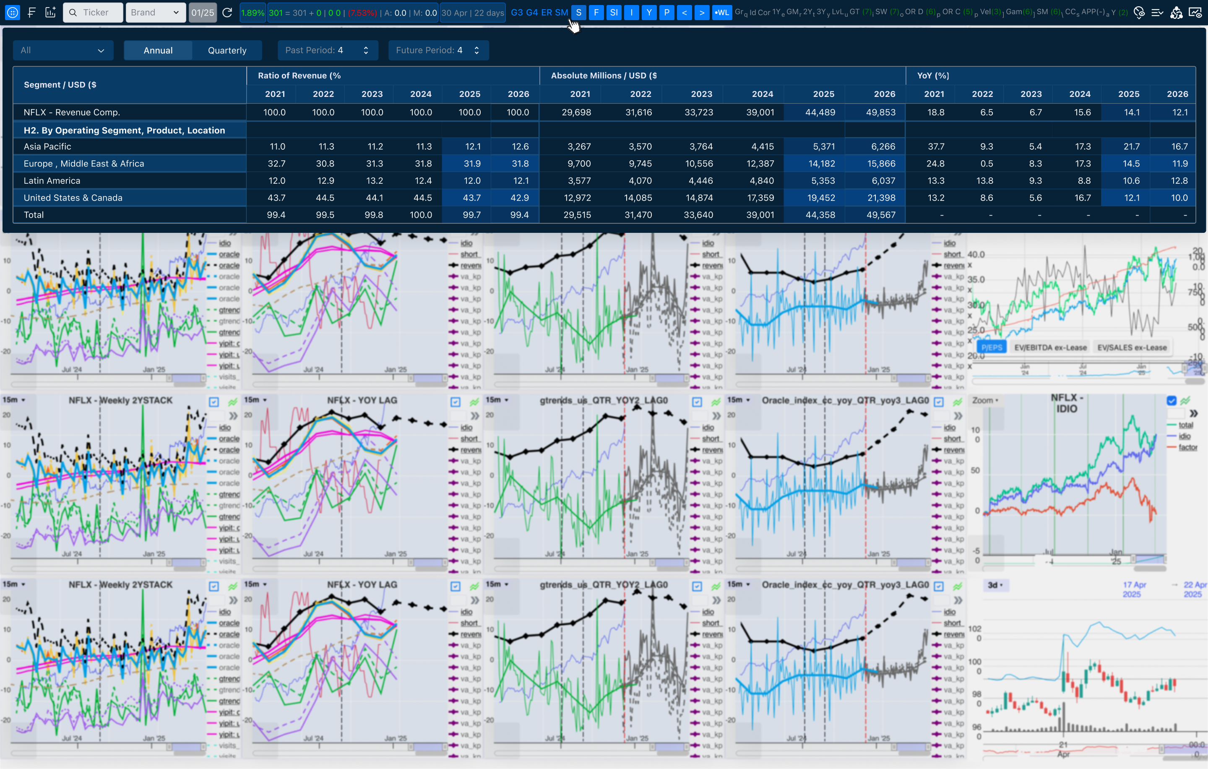Toggle checkbox on middle Weekly 2YSTACK chart
The width and height of the screenshot is (1208, 769).
pyautogui.click(x=214, y=402)
